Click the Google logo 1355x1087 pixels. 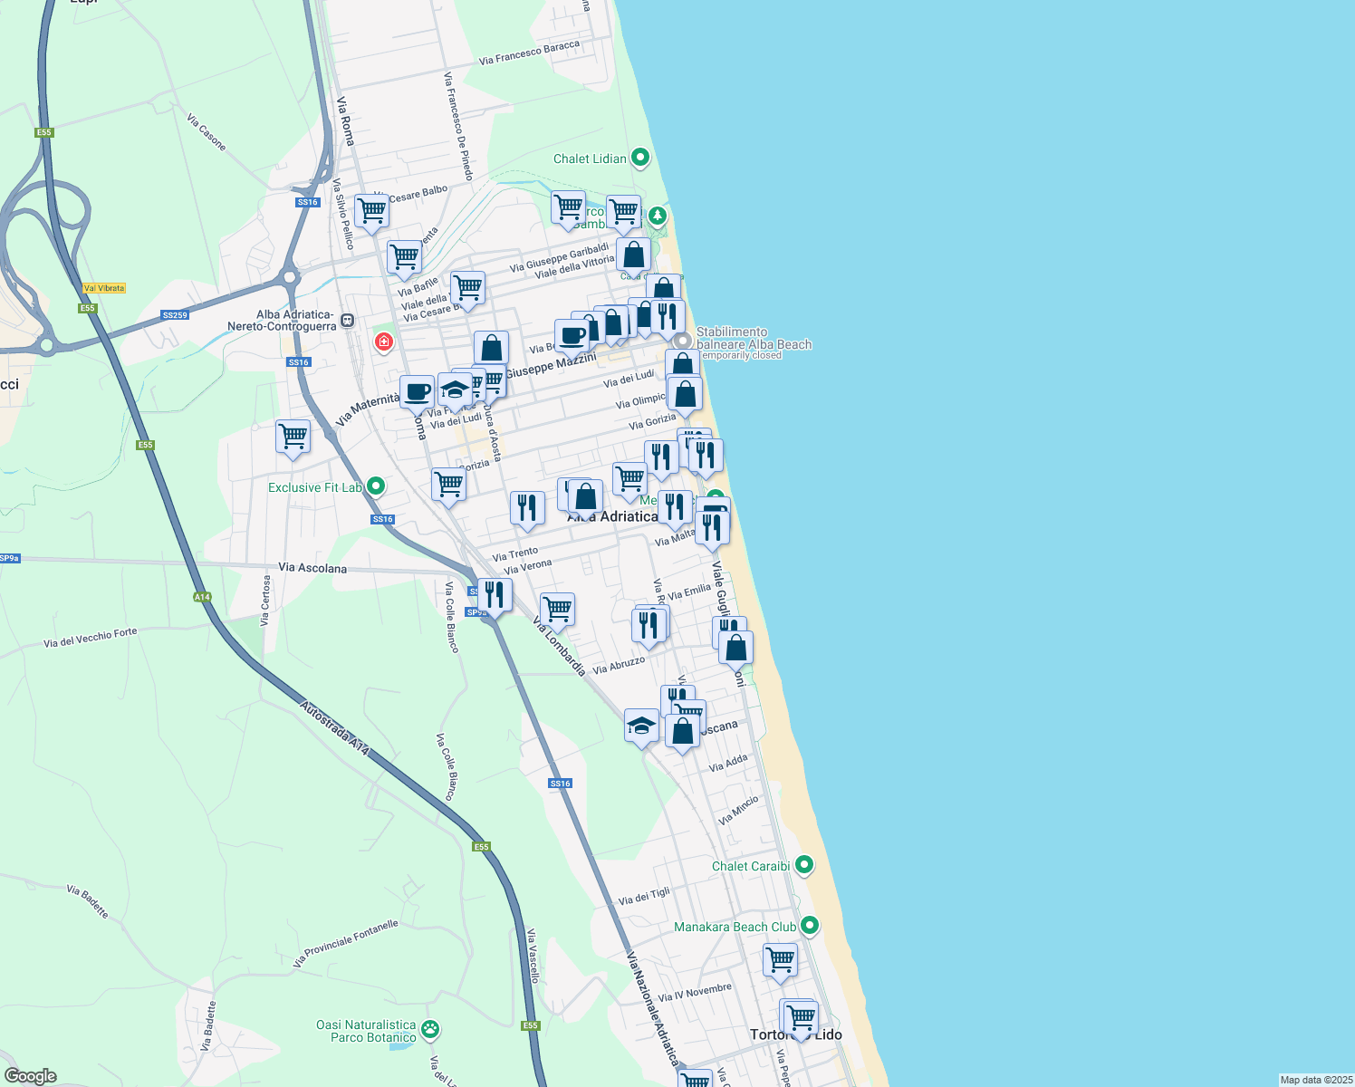click(32, 1075)
